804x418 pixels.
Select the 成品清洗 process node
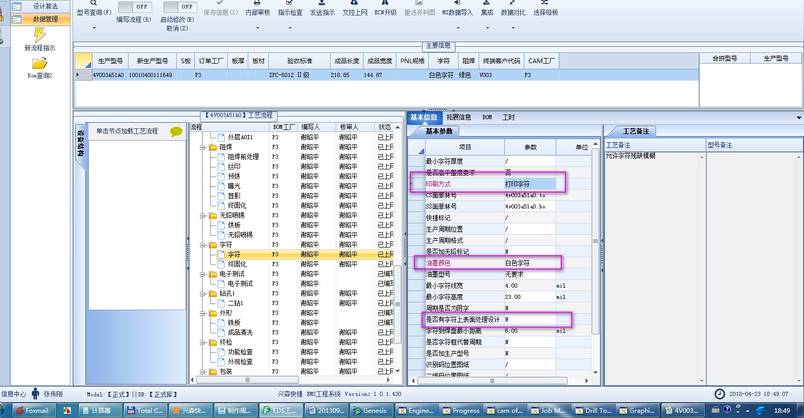[x=240, y=332]
